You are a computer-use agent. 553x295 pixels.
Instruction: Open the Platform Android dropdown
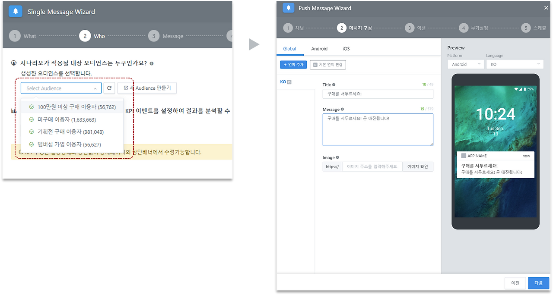point(465,64)
